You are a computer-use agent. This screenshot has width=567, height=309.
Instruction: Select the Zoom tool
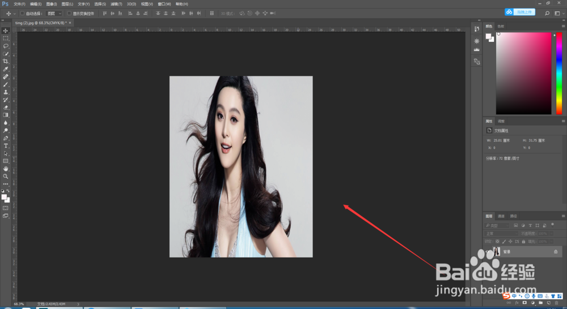click(x=6, y=177)
